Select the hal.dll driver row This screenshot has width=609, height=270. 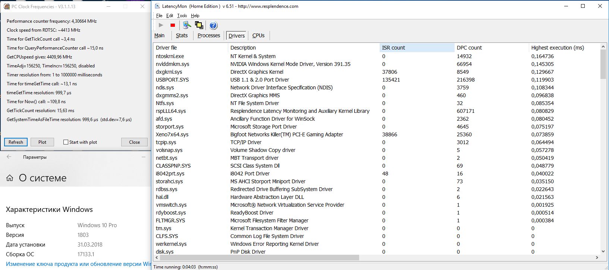[x=377, y=197]
